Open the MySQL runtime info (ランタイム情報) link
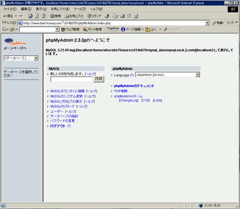The width and height of the screenshot is (240, 209). click(67, 91)
